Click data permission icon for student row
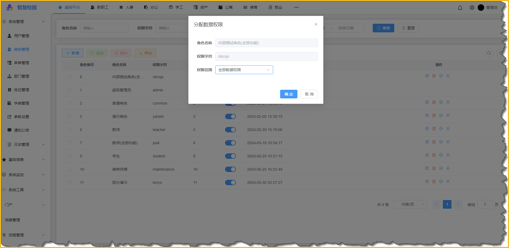 (441, 155)
